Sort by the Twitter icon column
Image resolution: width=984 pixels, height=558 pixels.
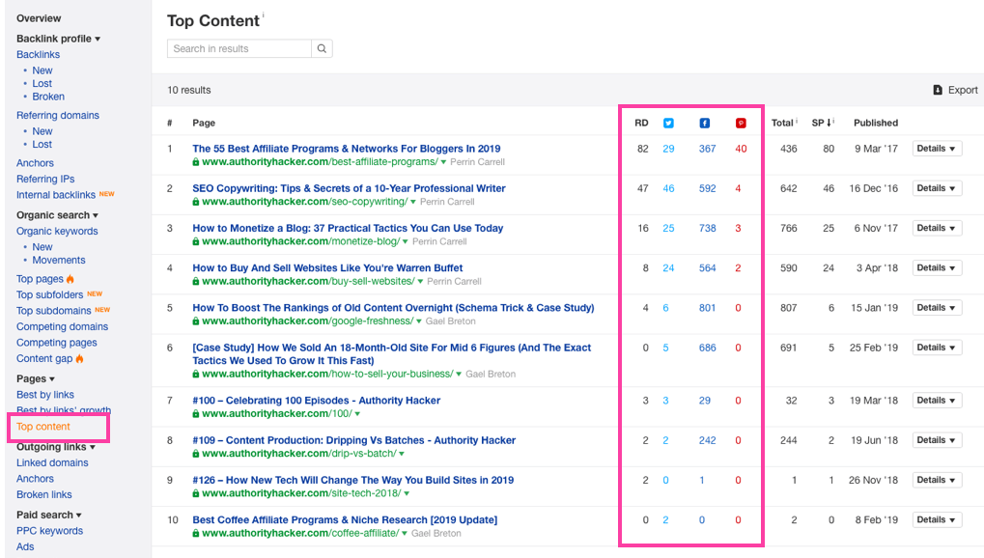668,123
